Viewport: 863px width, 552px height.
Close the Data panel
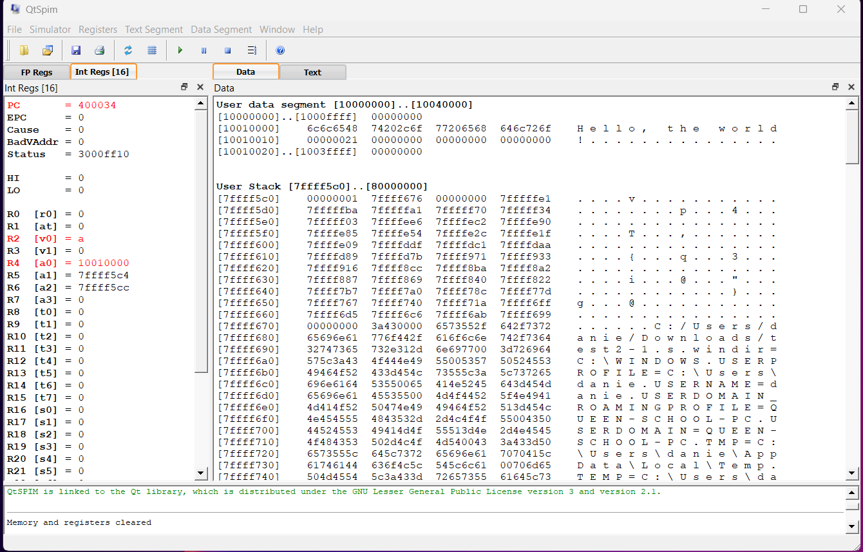click(851, 87)
